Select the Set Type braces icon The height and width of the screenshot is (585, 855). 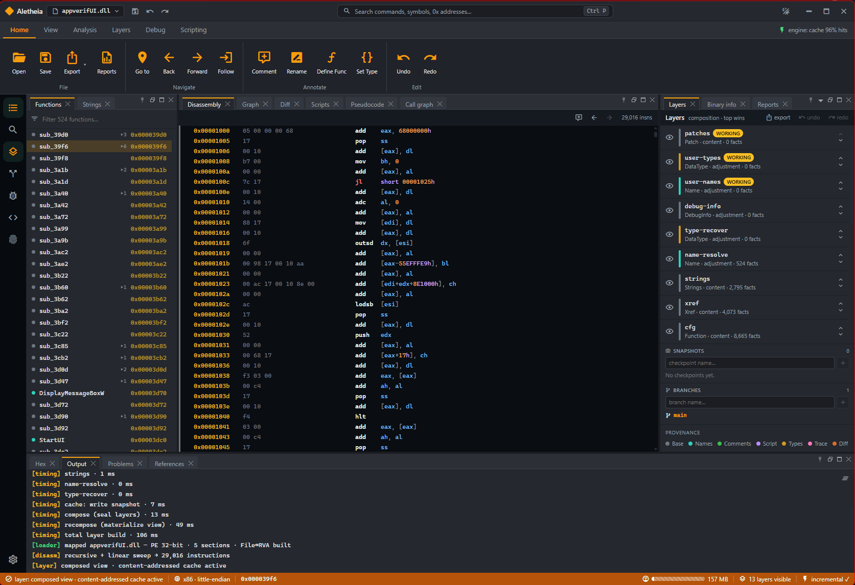[367, 57]
